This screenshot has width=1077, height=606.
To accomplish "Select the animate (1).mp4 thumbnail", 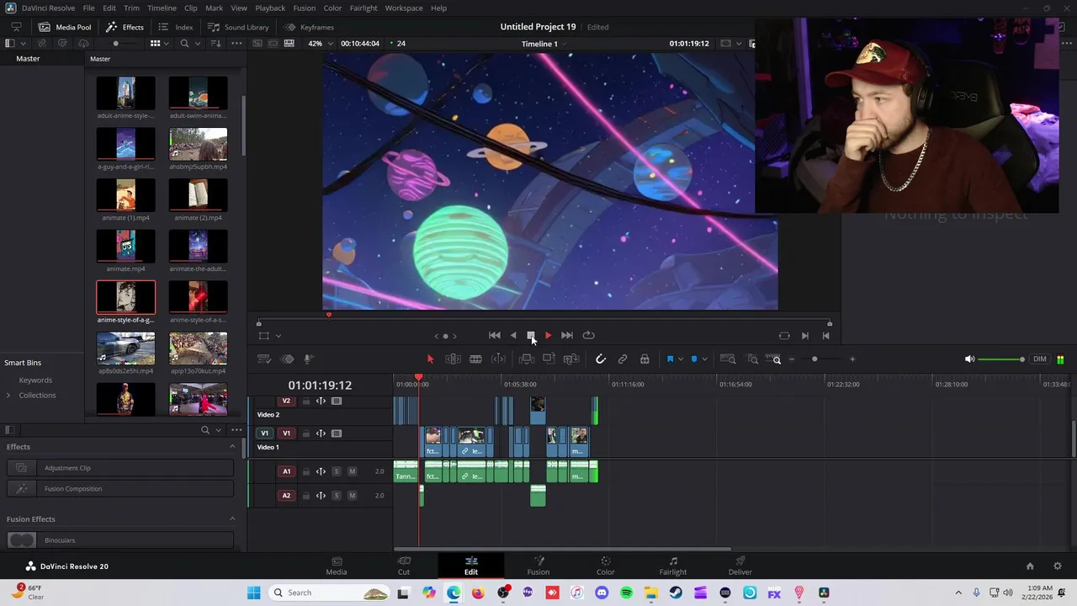I will 125,195.
